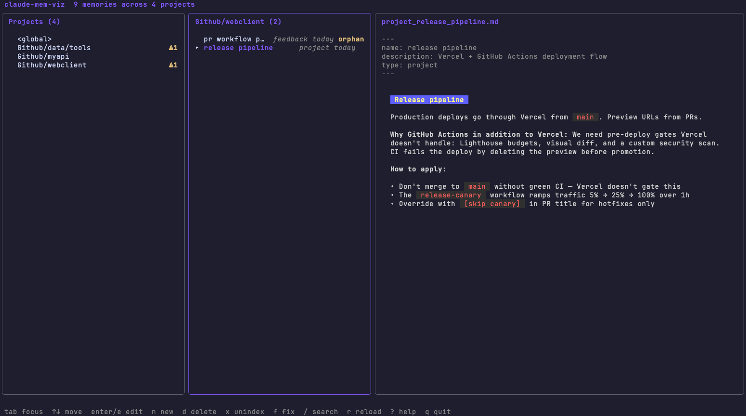
Task: Click the warning badge beside Github/data/tools
Action: (x=173, y=48)
